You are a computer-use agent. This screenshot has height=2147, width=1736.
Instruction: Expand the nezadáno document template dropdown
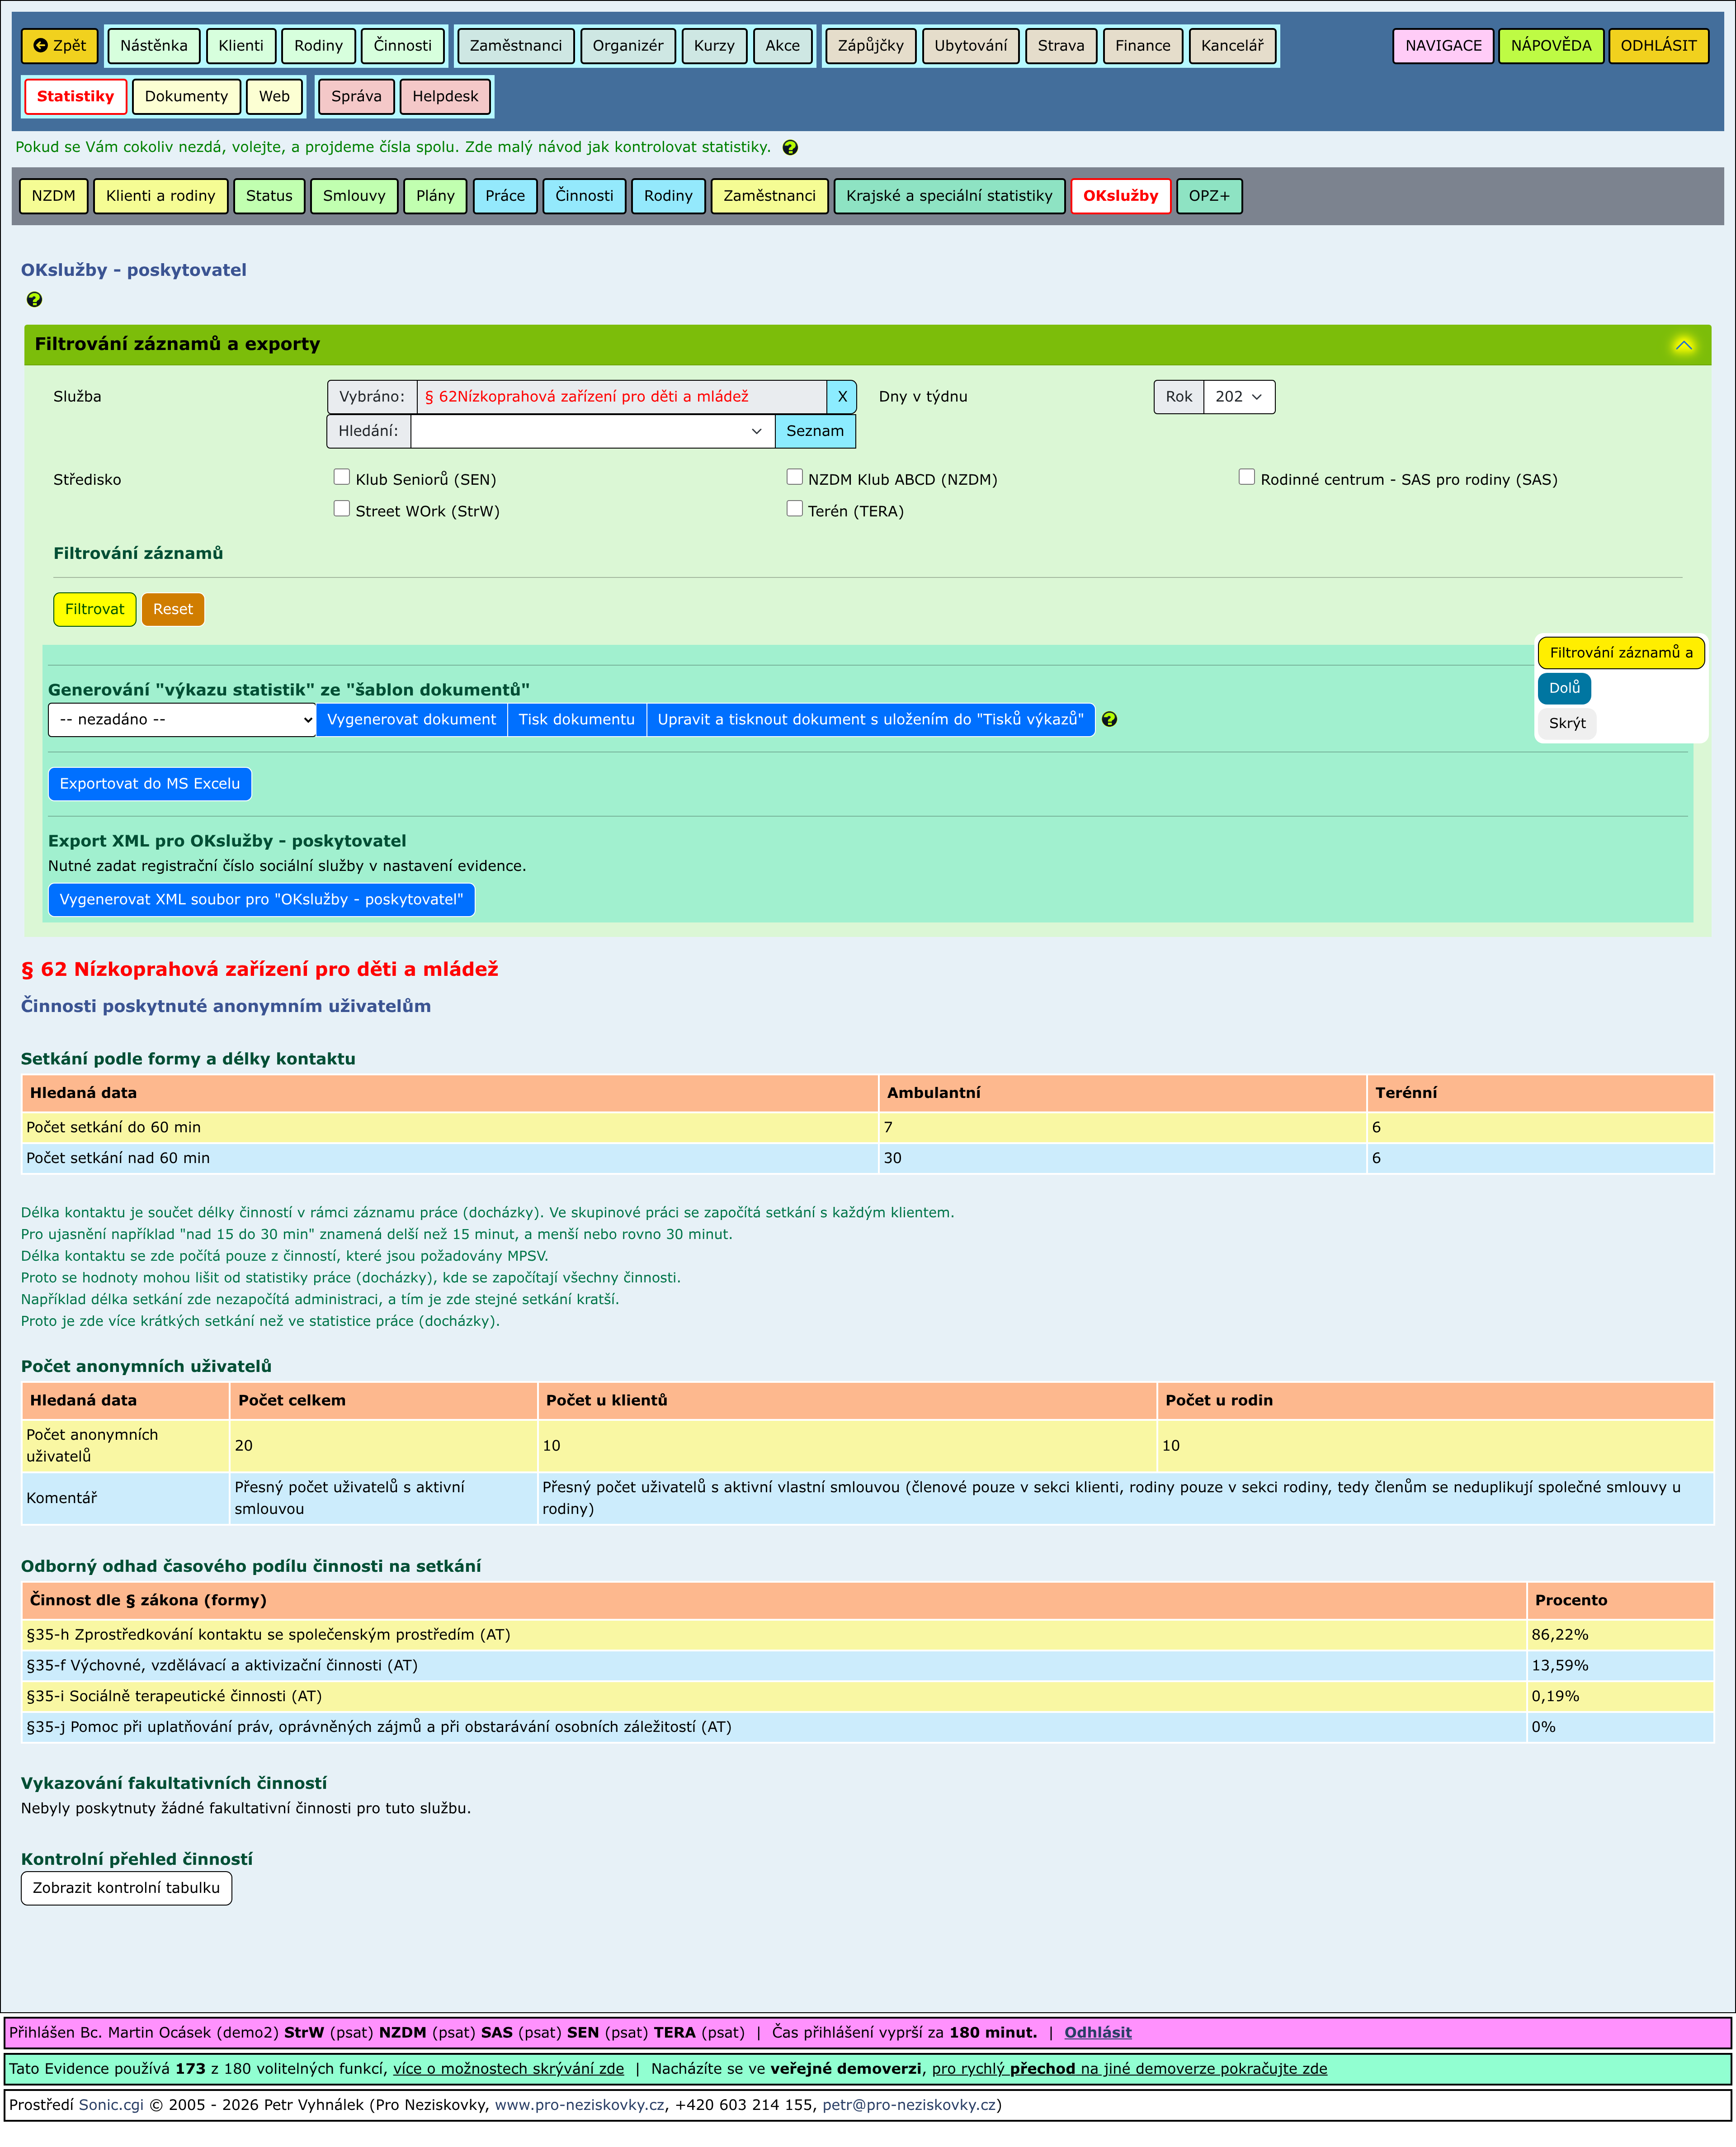(x=182, y=720)
